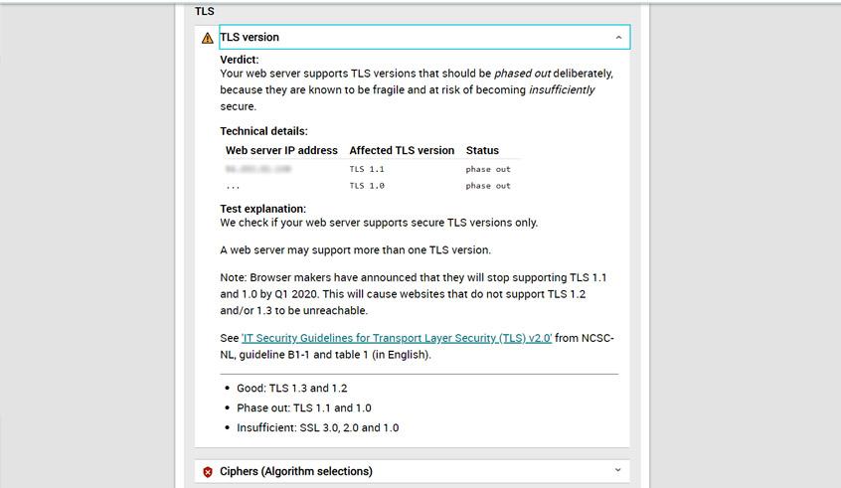Click the phase out status for TLS 1.1
This screenshot has height=488, width=841.
(487, 170)
